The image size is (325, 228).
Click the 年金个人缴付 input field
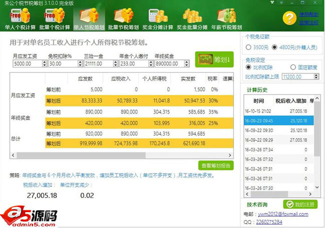(134, 63)
